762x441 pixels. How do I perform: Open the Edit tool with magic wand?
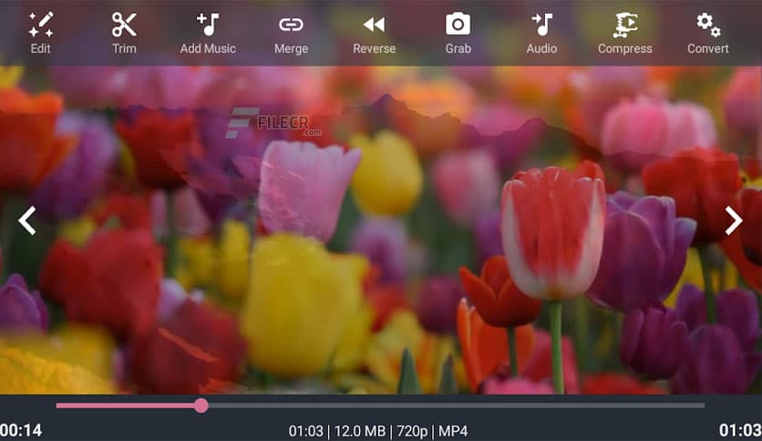tap(41, 33)
